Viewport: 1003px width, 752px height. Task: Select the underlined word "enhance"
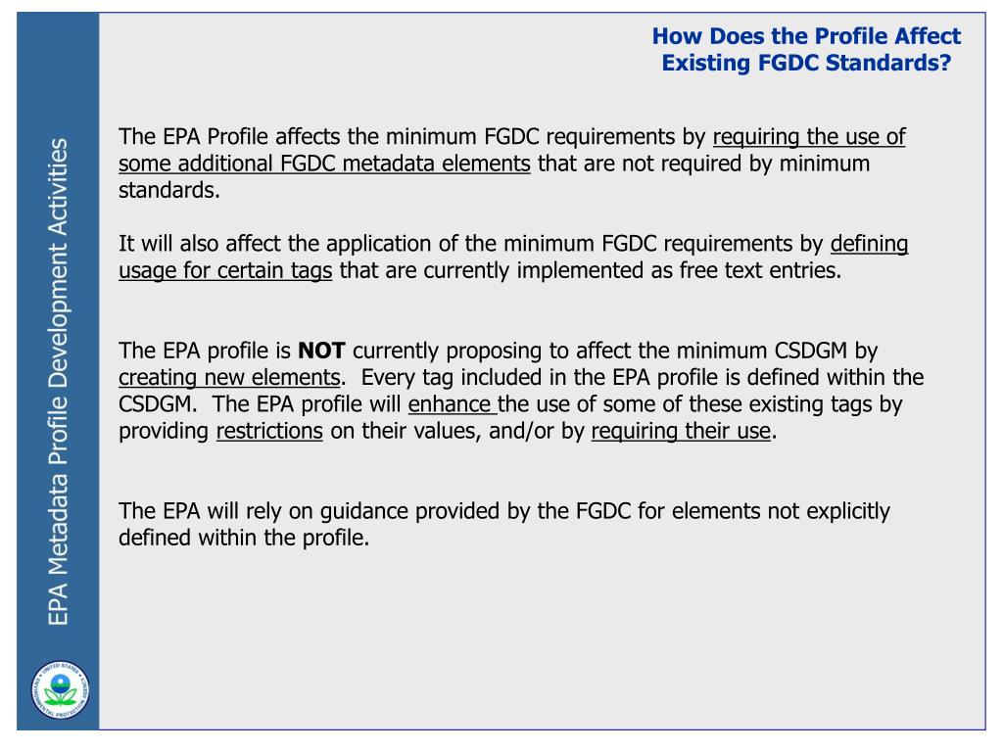(x=452, y=404)
